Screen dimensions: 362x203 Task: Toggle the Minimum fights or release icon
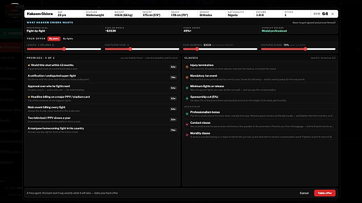tap(187, 88)
